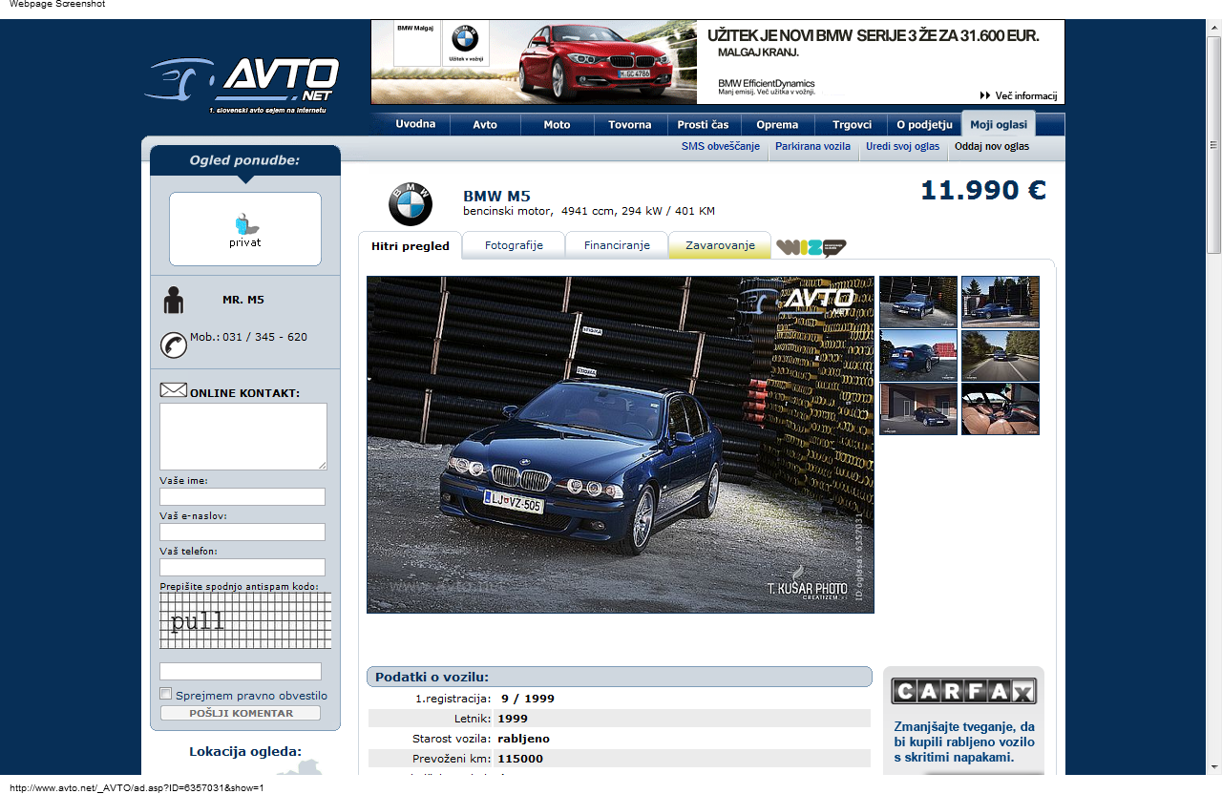Click the BMW Malgaj logo in banner ad

tap(415, 45)
